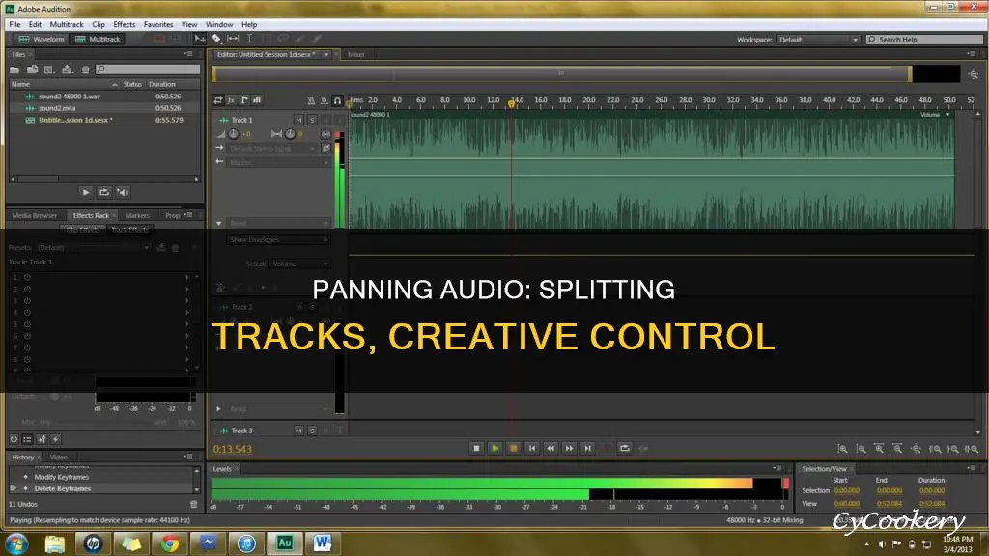
Task: Switch to the Markers tab
Action: pyautogui.click(x=137, y=215)
